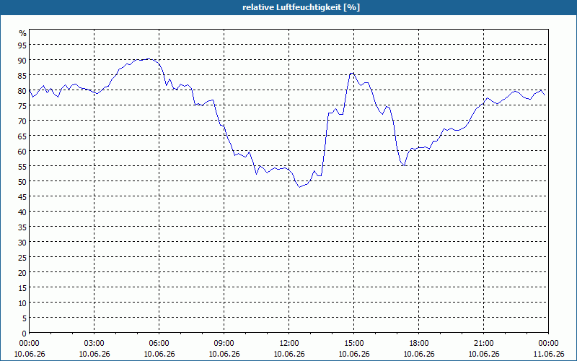Click the single-digit '5' y-axis label
The height and width of the screenshot is (361, 577).
(25, 318)
